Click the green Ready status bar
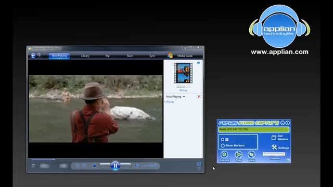 254,129
